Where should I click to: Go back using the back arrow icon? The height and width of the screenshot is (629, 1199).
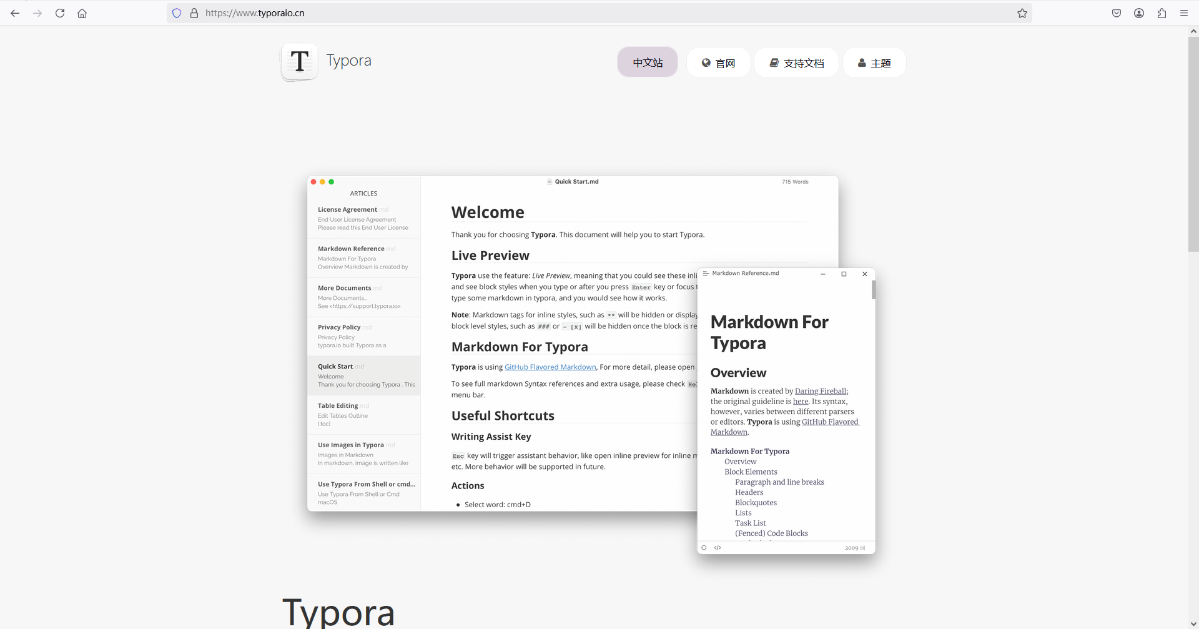click(x=15, y=13)
